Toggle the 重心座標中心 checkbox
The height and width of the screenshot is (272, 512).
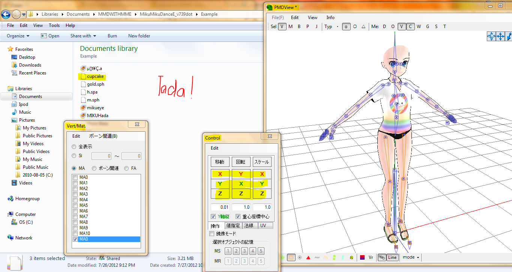(238, 217)
